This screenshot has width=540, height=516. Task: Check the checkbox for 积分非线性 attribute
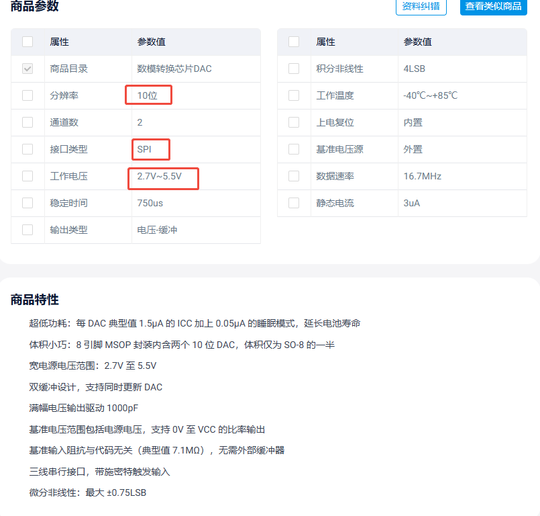pos(293,69)
